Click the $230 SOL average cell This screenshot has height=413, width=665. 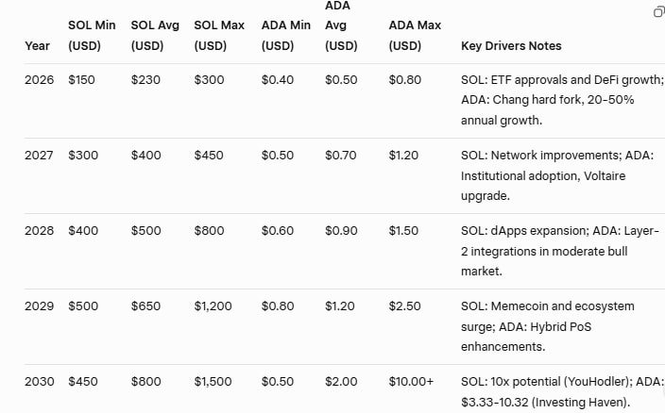pyautogui.click(x=145, y=80)
